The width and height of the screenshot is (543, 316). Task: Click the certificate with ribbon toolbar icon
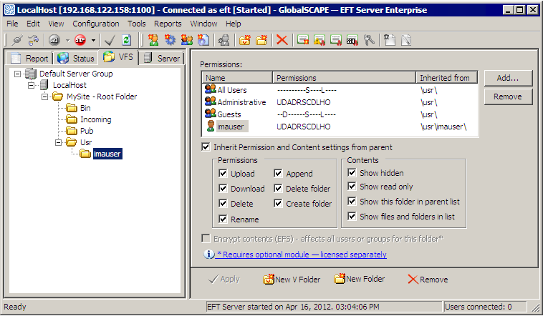click(x=336, y=41)
